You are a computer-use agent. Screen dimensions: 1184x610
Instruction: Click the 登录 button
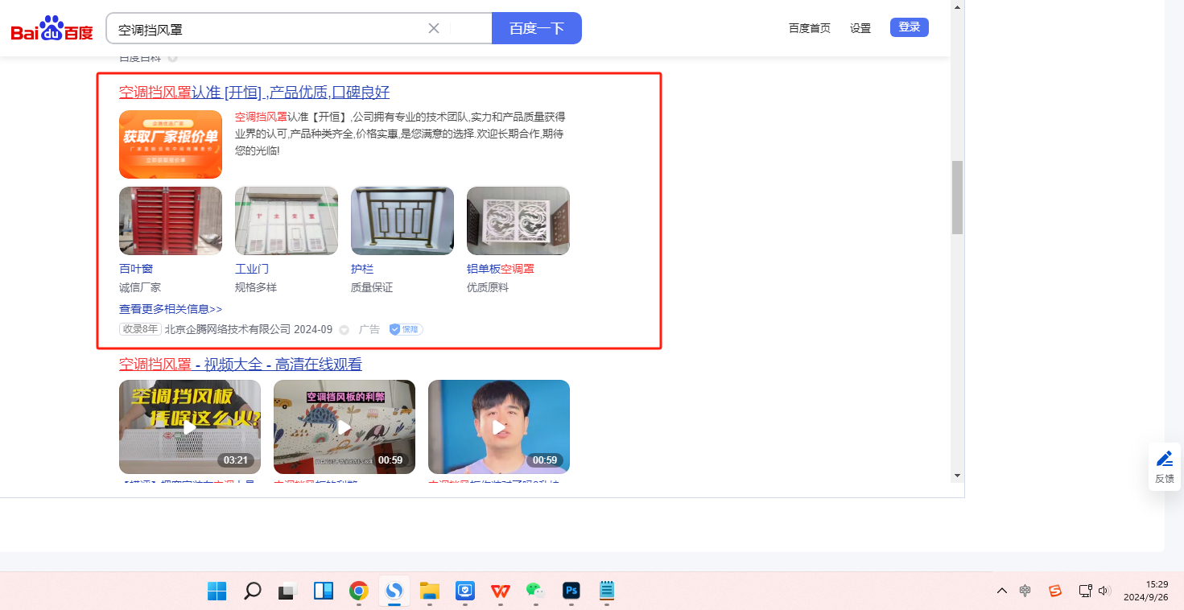[x=910, y=27]
